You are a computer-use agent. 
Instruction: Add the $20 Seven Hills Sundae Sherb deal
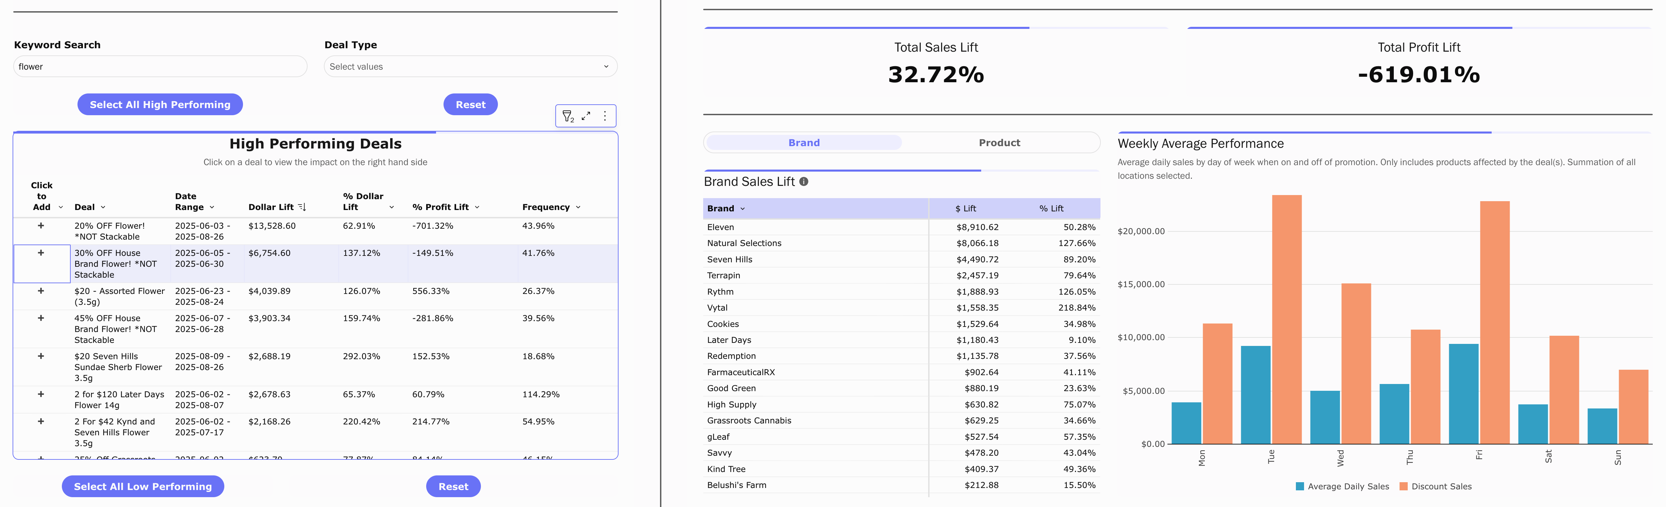[x=41, y=356]
